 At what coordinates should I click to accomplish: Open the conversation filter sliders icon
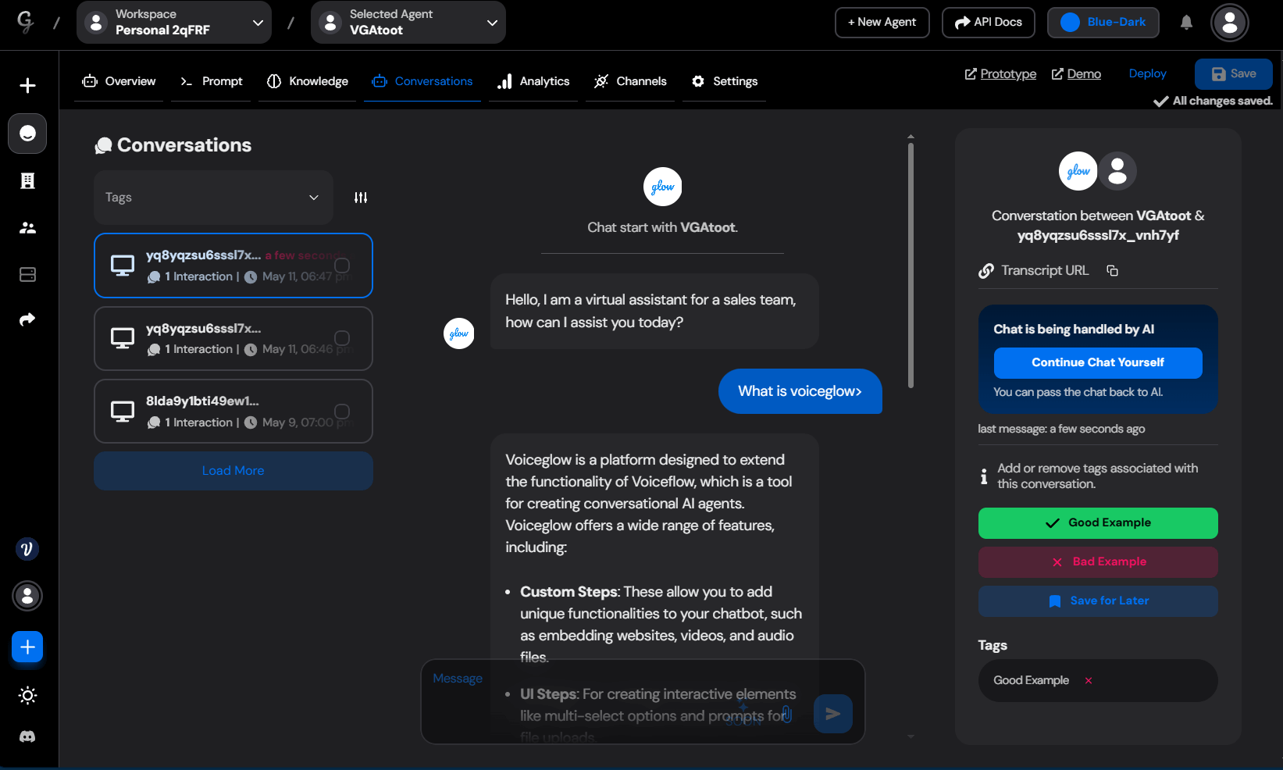coord(361,198)
